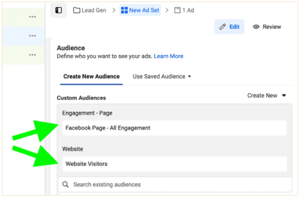Click the New Ad Set grid icon
The height and width of the screenshot is (198, 301).
tap(124, 10)
